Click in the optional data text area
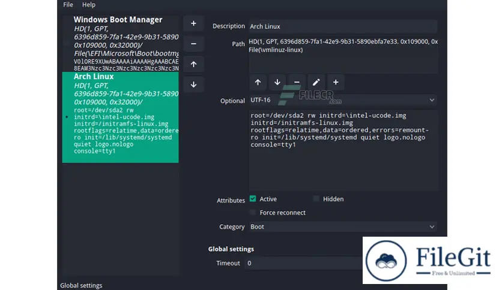The height and width of the screenshot is (290, 502). click(x=343, y=150)
